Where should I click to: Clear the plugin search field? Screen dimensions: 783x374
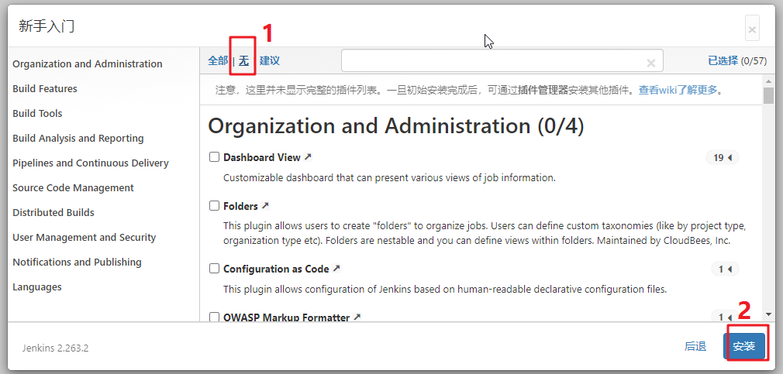tap(650, 63)
